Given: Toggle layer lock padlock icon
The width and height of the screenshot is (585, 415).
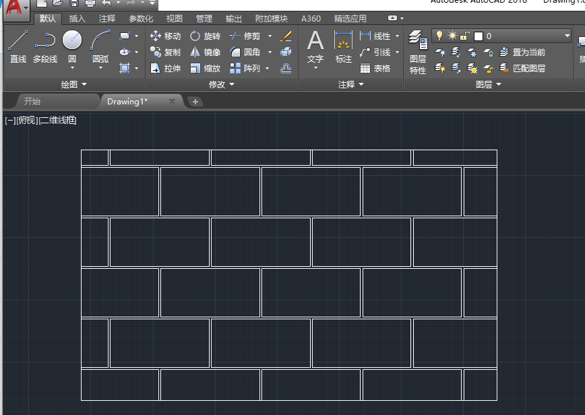Looking at the screenshot, I should pos(465,36).
